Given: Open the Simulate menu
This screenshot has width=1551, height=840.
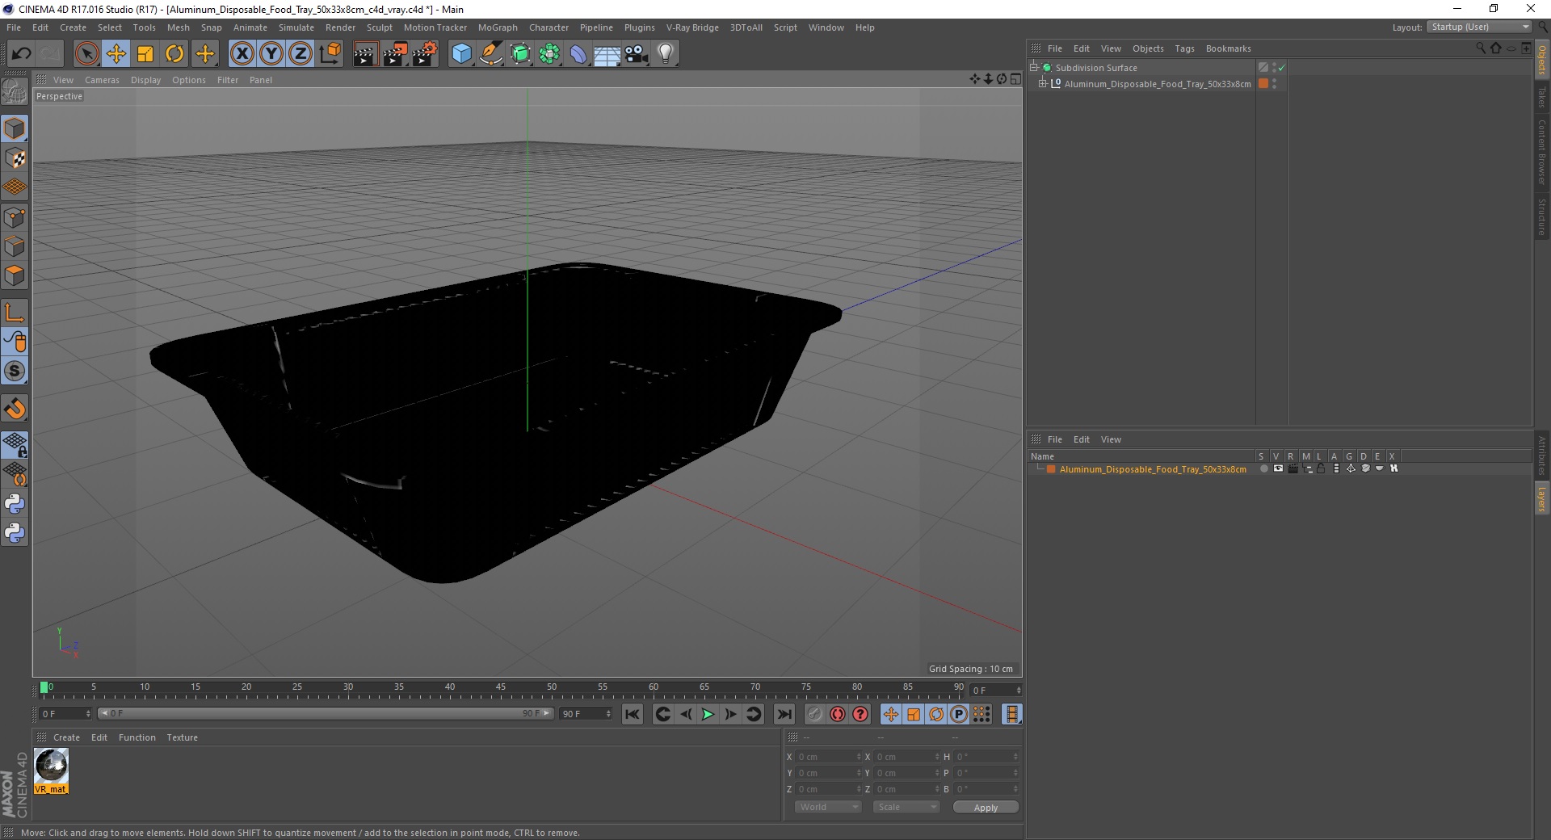Looking at the screenshot, I should coord(296,27).
